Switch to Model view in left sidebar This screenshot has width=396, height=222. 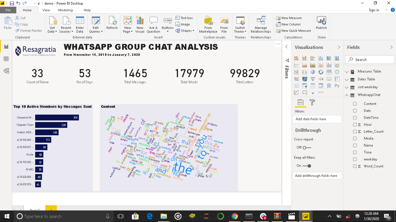[6, 71]
